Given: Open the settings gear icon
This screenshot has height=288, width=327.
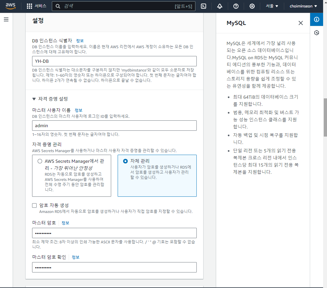Looking at the screenshot, I should (x=252, y=6).
